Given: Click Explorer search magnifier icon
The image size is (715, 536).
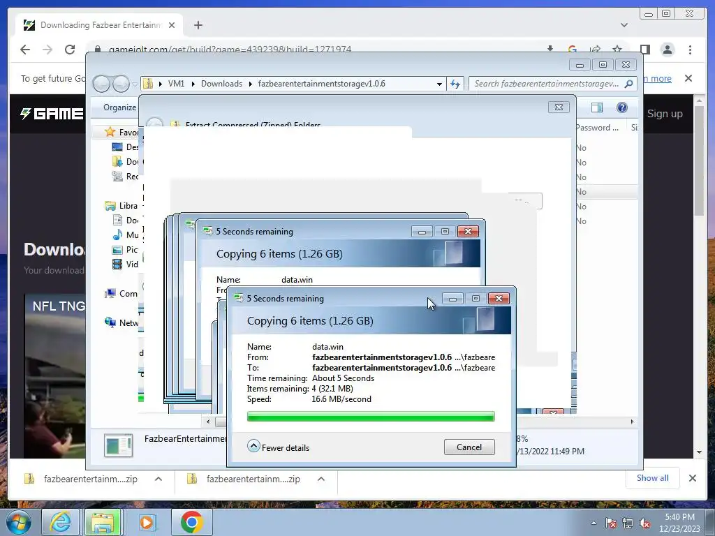Looking at the screenshot, I should point(629,84).
